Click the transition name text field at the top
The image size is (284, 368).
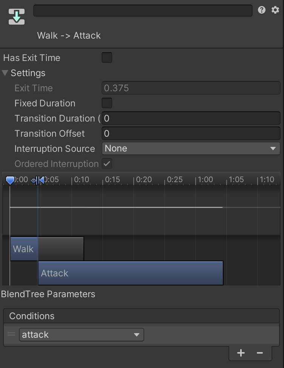(x=143, y=11)
